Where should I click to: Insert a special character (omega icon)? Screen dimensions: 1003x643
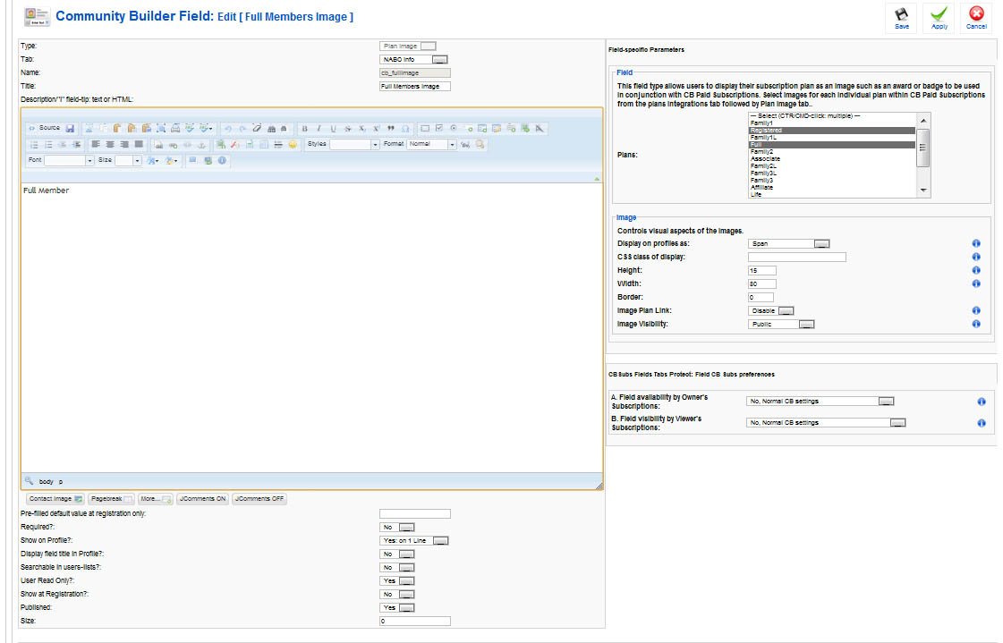tap(405, 129)
